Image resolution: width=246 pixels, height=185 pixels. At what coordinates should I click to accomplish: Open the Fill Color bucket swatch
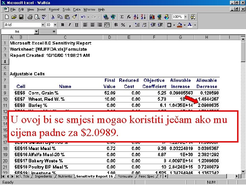click(180, 25)
